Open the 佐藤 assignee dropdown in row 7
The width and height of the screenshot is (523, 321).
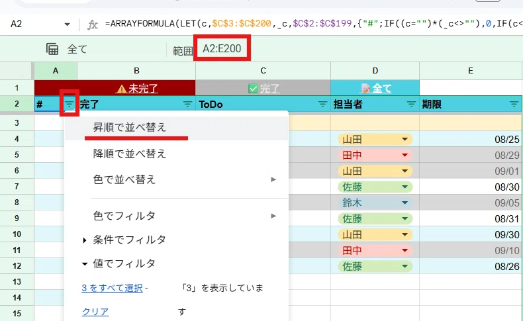point(405,187)
